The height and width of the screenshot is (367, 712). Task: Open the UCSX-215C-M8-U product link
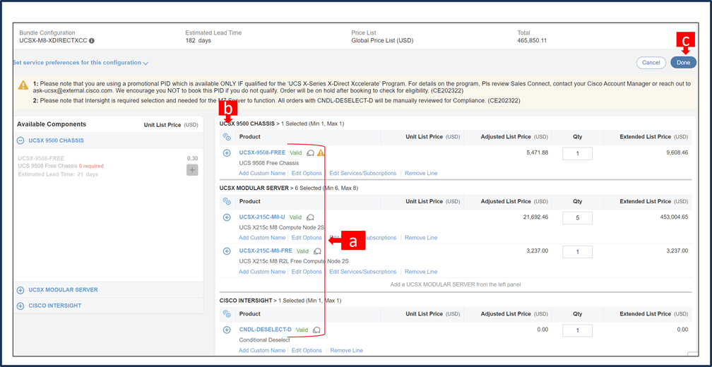pos(262,217)
